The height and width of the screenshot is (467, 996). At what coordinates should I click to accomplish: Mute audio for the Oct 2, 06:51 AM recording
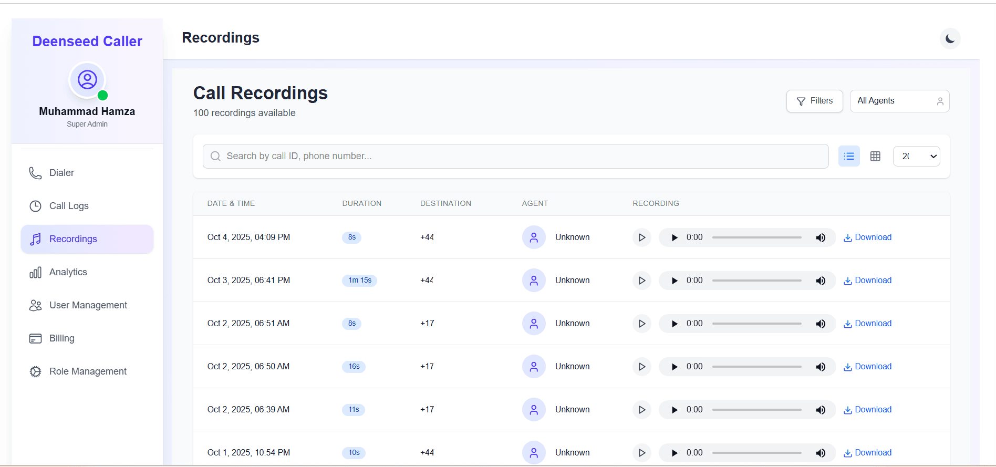pos(821,324)
